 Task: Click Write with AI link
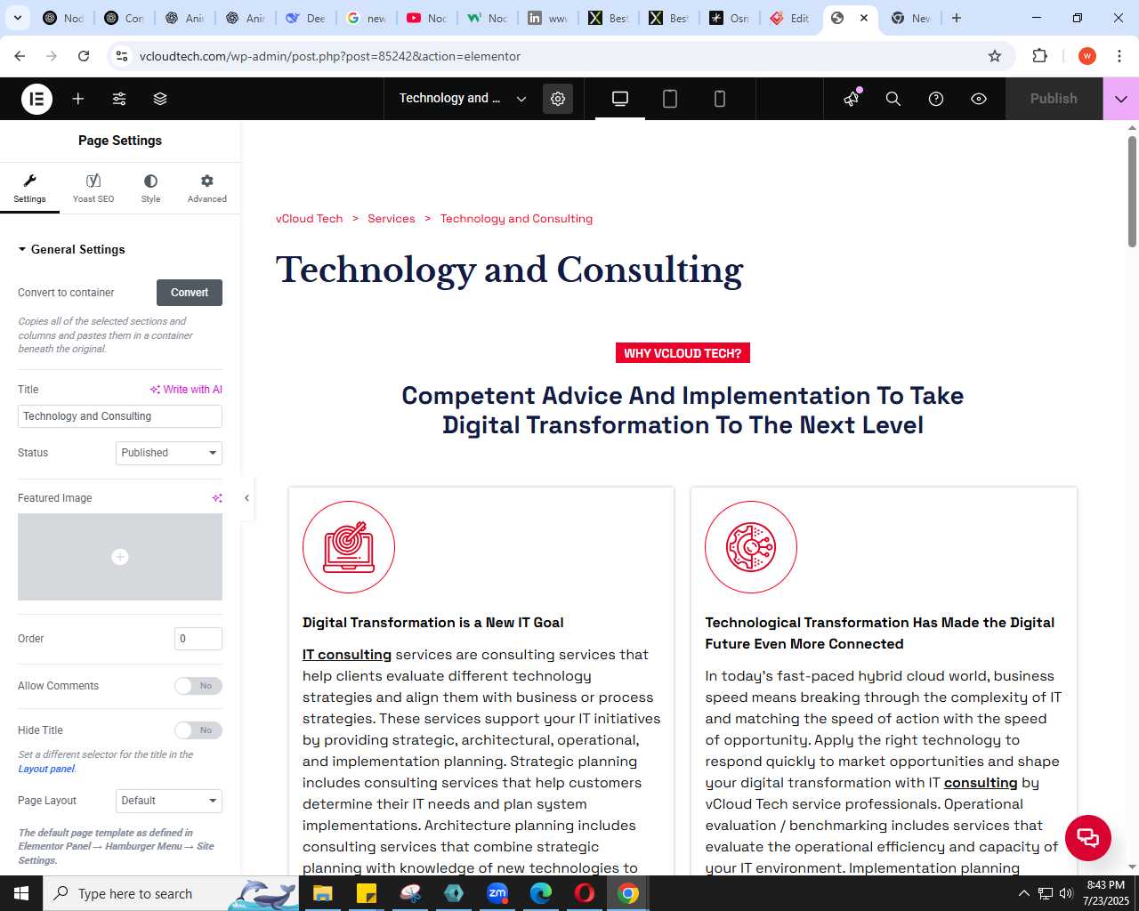click(186, 390)
